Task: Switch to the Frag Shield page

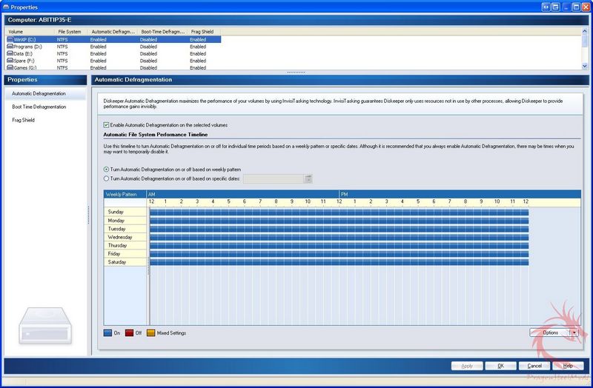Action: (x=23, y=120)
